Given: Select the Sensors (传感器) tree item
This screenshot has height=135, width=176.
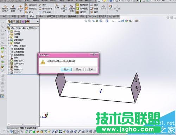Looking at the screenshot, I should [15, 34].
